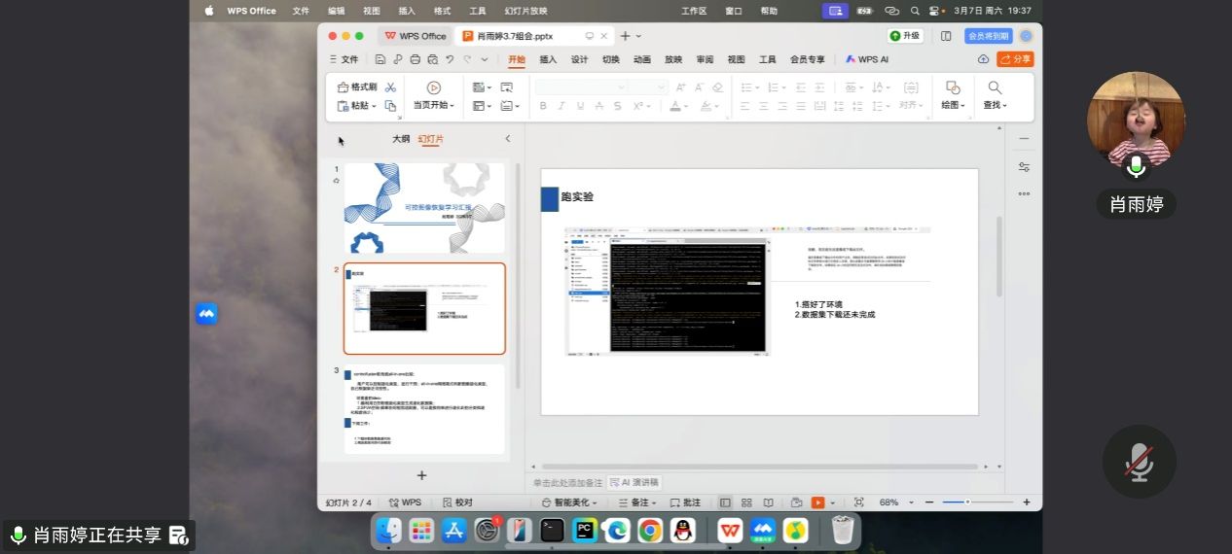Click the orange 分享 share button
This screenshot has width=1232, height=554.
1015,59
